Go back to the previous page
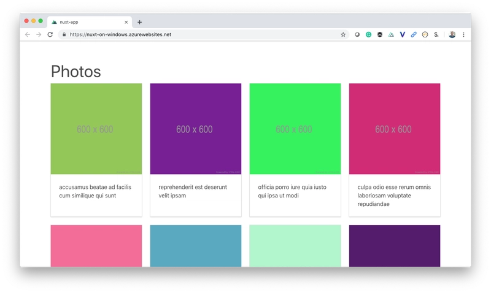Screen dimensions: 491x293 pos(27,35)
